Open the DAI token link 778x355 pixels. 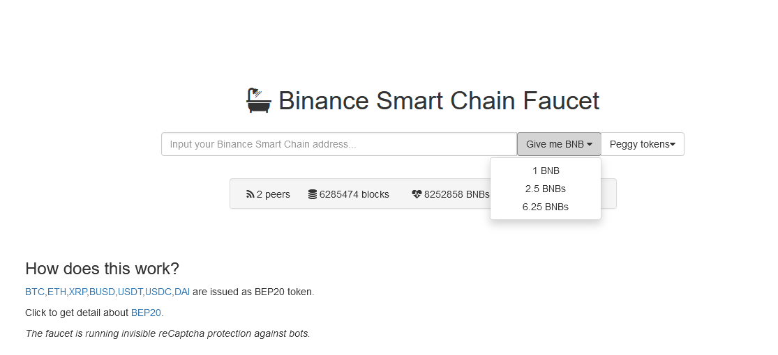point(182,292)
